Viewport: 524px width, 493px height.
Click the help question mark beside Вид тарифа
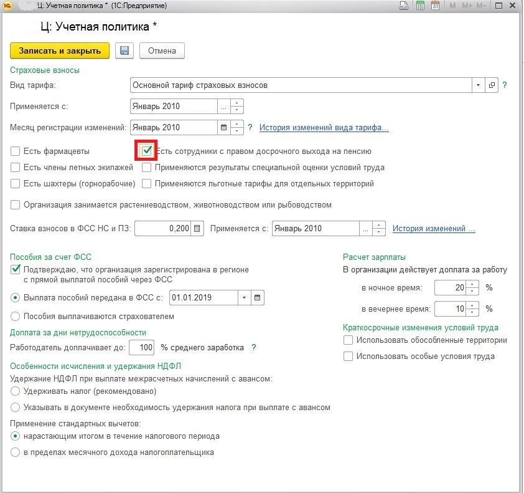point(505,85)
